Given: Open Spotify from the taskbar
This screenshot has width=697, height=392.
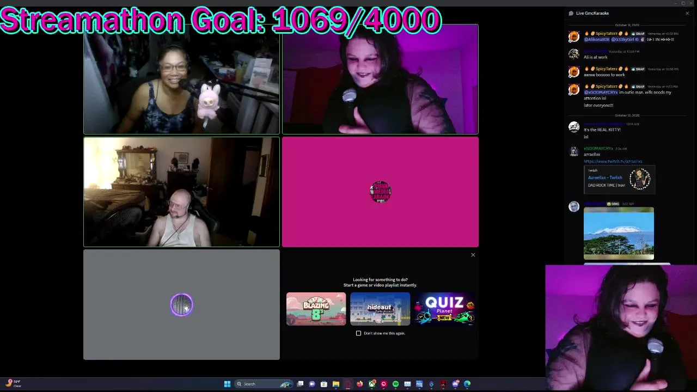Looking at the screenshot, I should pyautogui.click(x=395, y=384).
